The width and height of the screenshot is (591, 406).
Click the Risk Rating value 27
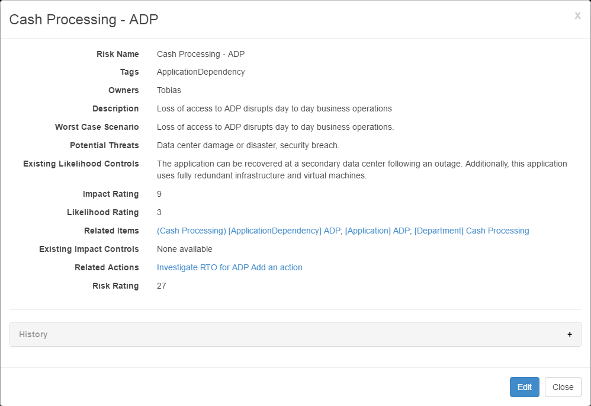click(x=161, y=286)
